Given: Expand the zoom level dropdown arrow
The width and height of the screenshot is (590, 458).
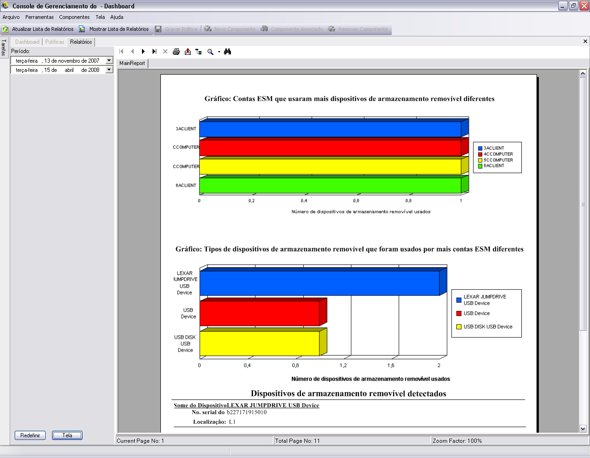Looking at the screenshot, I should point(219,52).
